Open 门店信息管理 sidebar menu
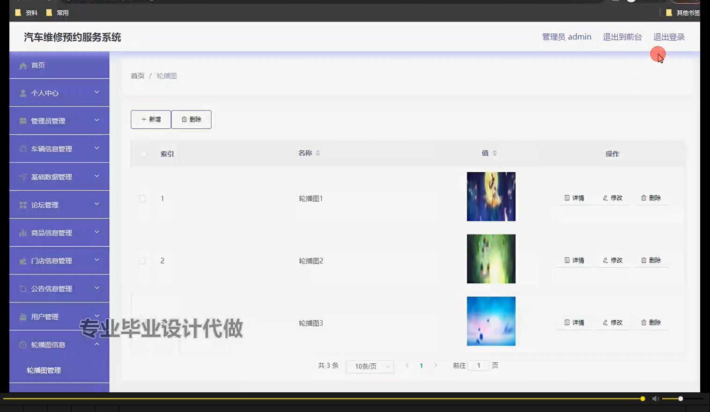Screen dimensions: 710x412 59,261
